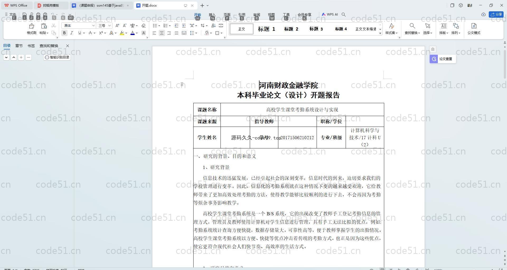Screen dimensions: 507x270
Task: Click the sort A-Z icon
Action: click(x=214, y=26)
